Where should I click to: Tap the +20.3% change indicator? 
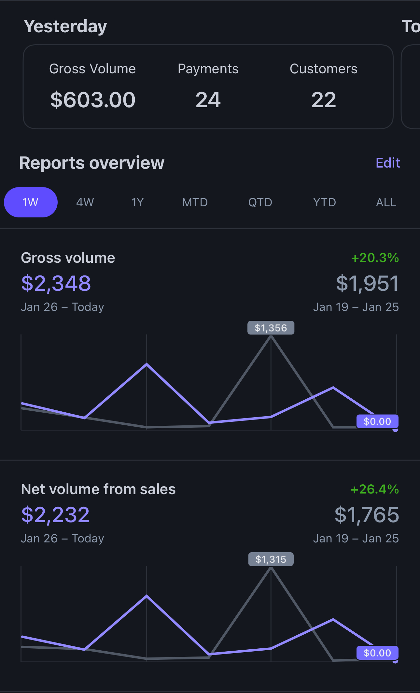pyautogui.click(x=375, y=258)
